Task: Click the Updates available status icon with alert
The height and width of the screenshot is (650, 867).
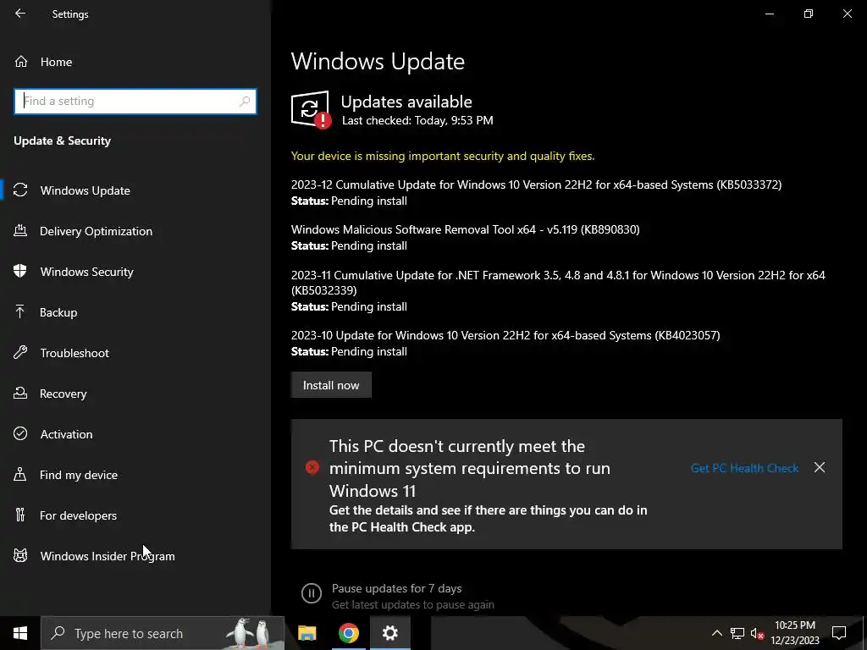Action: 312,110
